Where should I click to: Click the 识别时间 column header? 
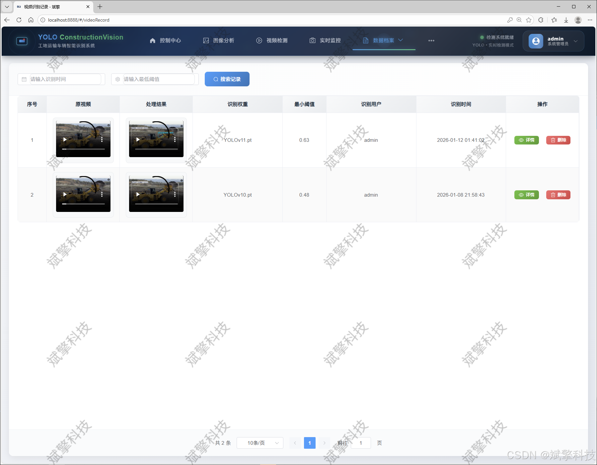click(461, 104)
